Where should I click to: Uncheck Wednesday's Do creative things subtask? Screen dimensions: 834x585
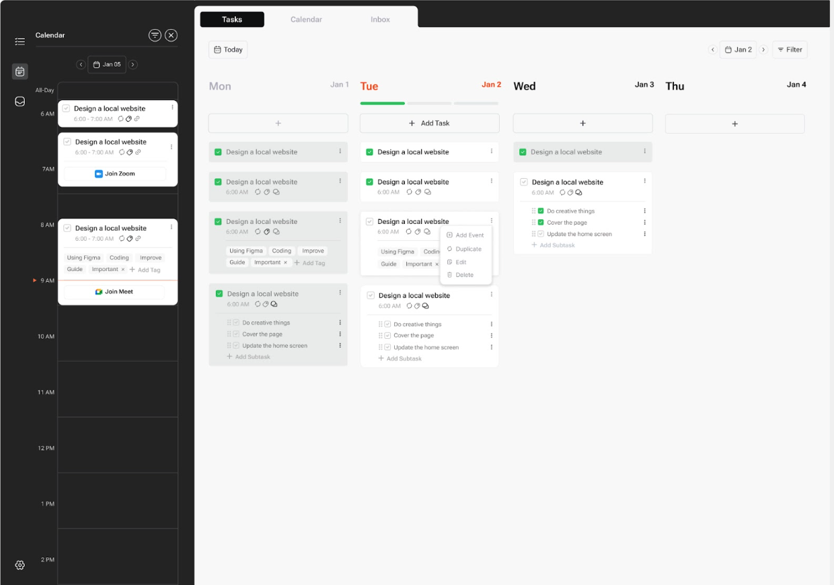[541, 211]
